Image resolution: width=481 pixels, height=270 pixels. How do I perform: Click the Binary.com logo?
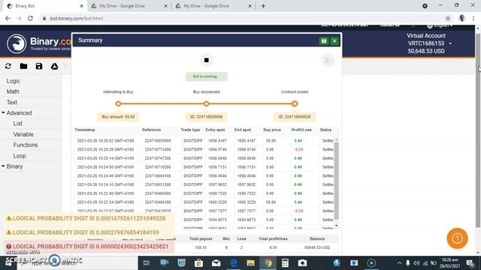click(x=38, y=43)
